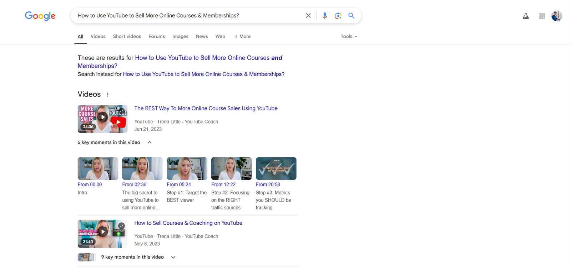Open the Videos section options menu
Image resolution: width=571 pixels, height=270 pixels.
coord(108,95)
